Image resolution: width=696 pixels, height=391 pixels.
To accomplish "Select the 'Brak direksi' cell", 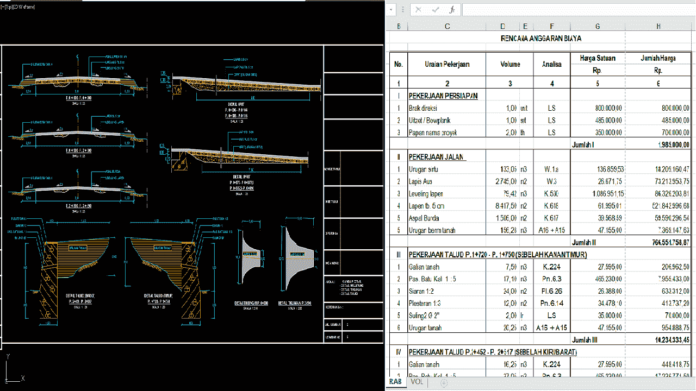I will (447, 108).
